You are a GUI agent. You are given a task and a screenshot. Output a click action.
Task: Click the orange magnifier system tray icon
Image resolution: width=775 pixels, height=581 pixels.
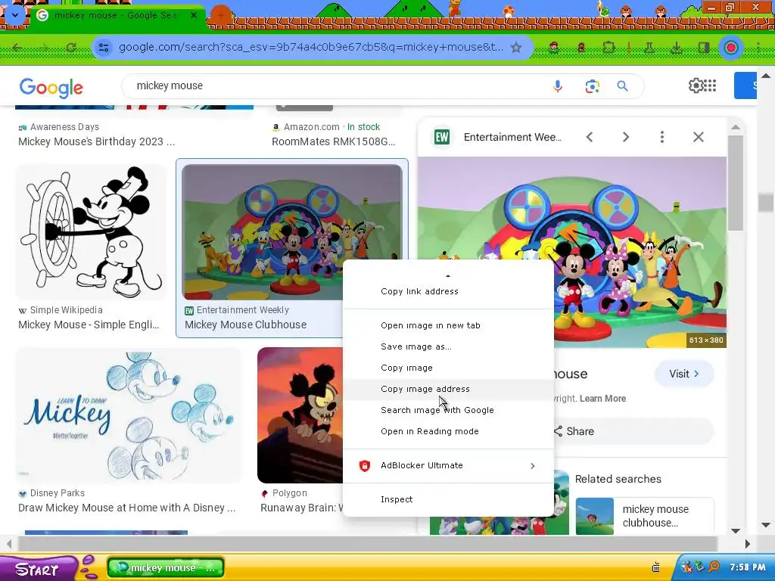[x=714, y=567]
